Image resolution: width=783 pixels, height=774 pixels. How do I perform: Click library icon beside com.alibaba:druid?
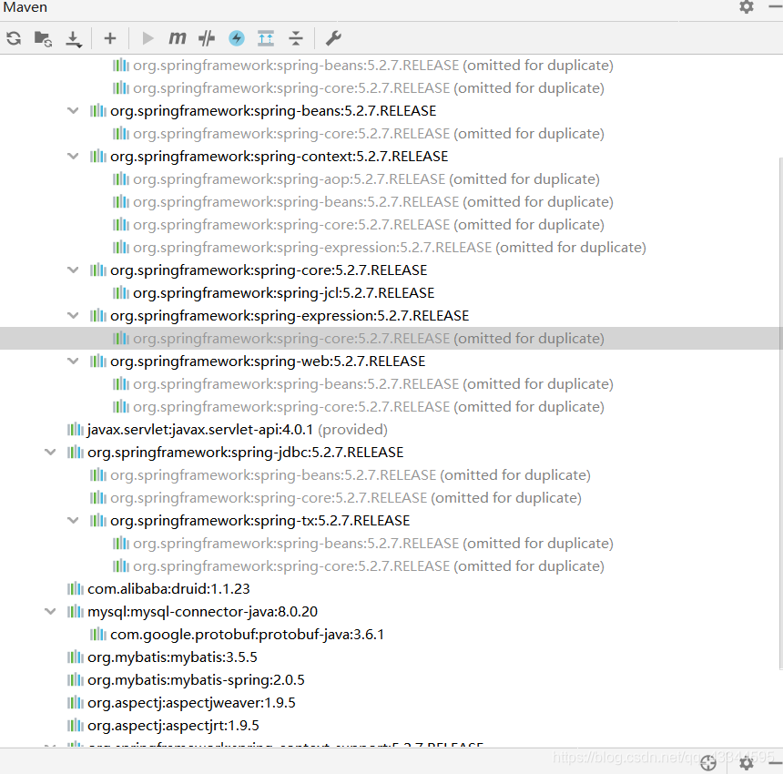75,589
